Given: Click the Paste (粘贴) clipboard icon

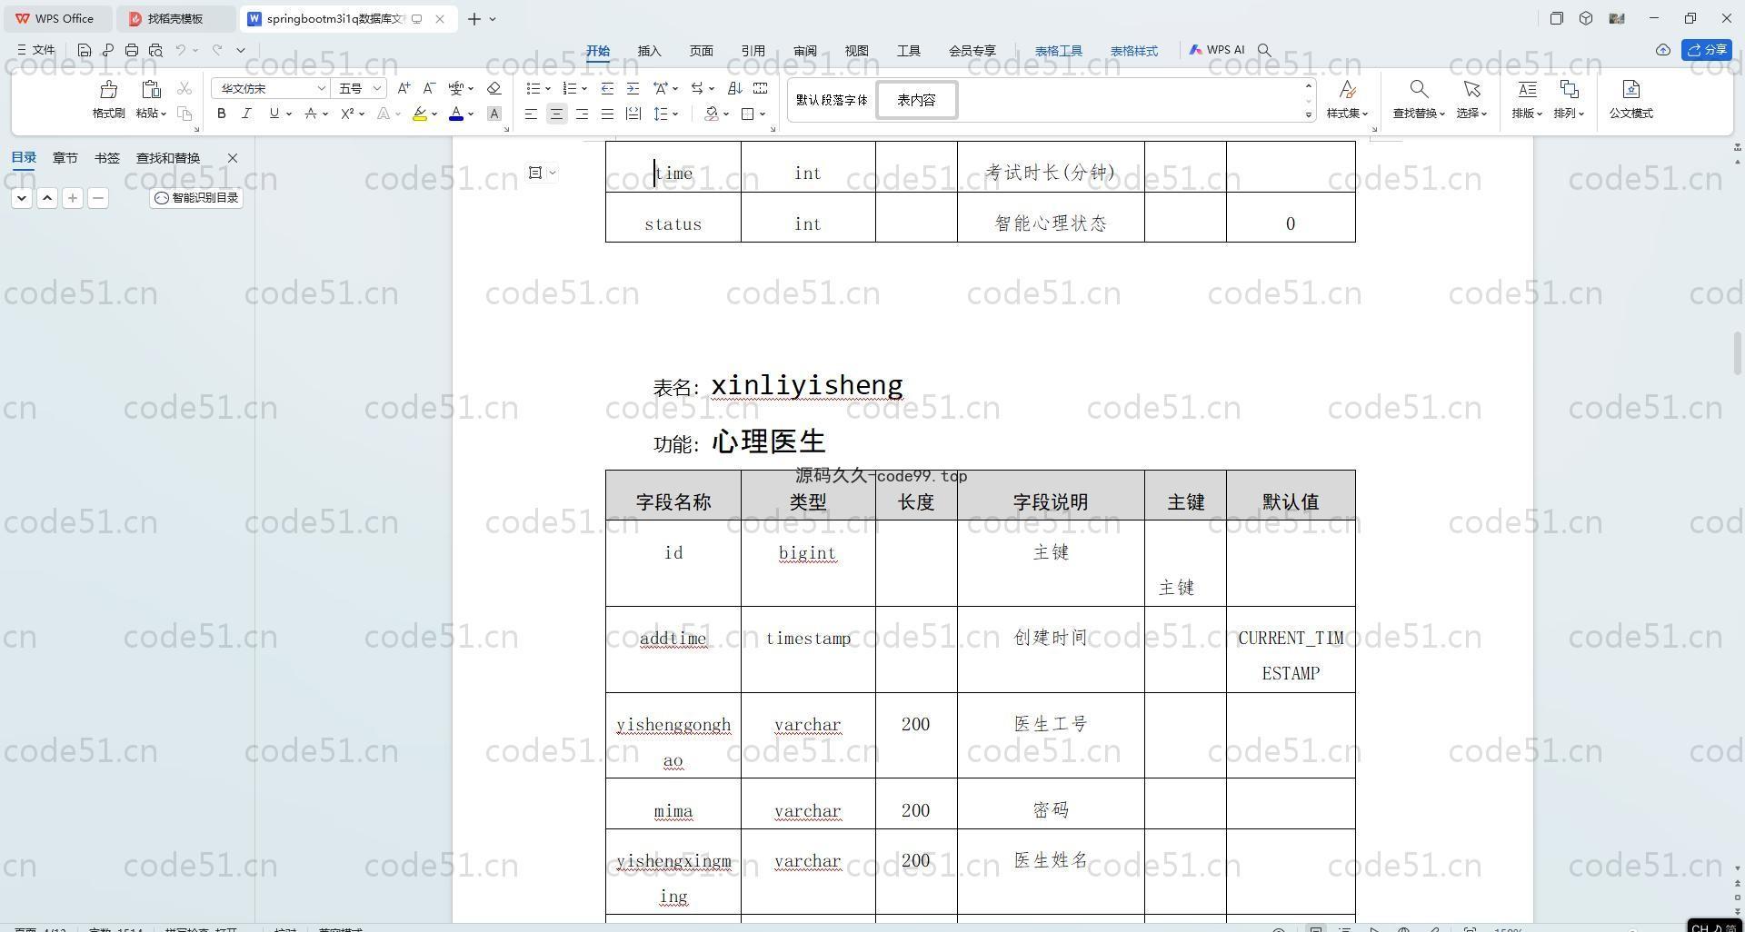Looking at the screenshot, I should 151,90.
